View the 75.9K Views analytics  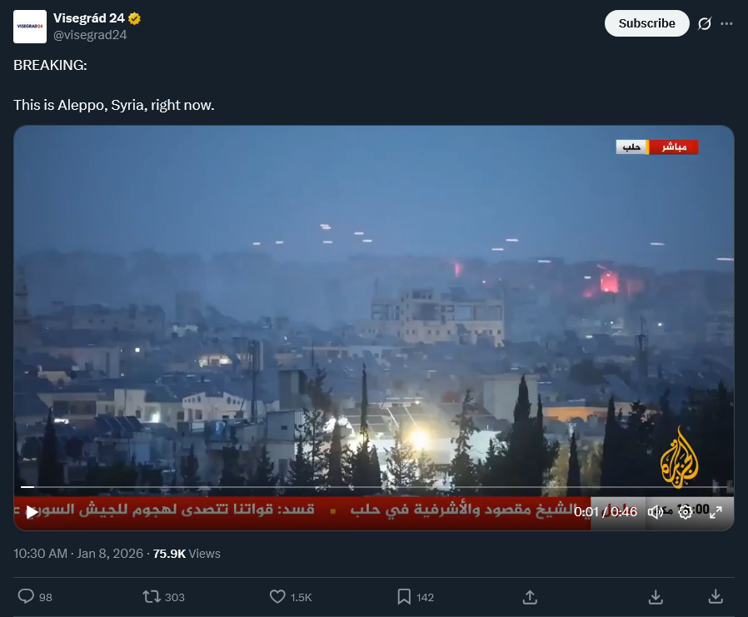coord(187,554)
